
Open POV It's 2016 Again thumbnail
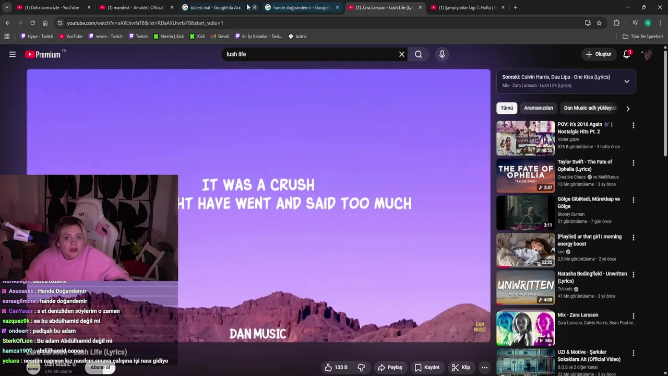tap(526, 138)
